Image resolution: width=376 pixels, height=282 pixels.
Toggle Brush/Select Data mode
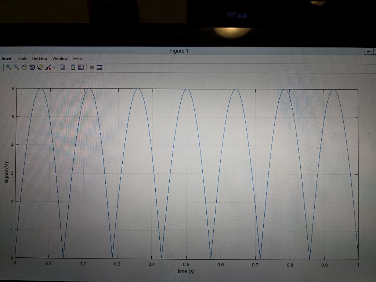tap(48, 67)
